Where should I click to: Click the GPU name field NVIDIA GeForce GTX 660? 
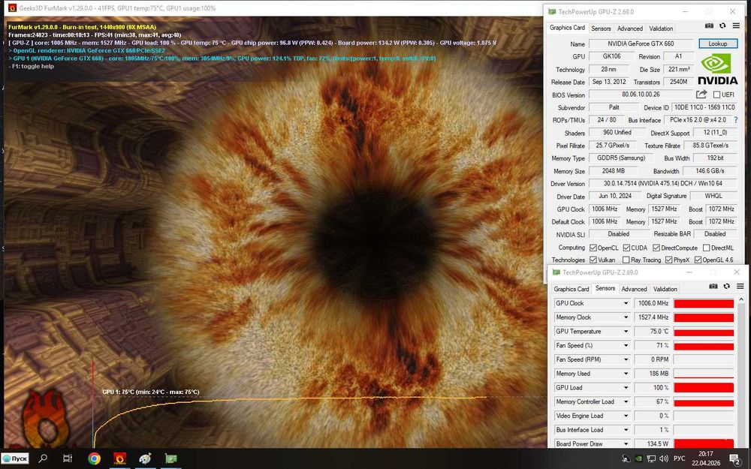(x=641, y=44)
